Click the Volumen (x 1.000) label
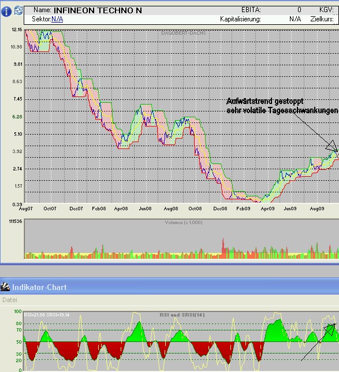This screenshot has width=339, height=372. 184,222
